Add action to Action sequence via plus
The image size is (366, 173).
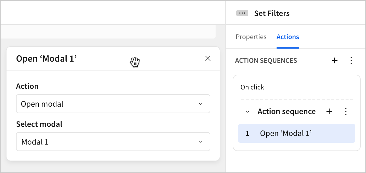pyautogui.click(x=329, y=111)
